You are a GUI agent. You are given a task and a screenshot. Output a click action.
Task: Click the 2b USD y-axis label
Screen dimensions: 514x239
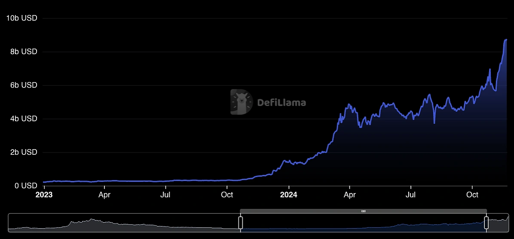pos(23,152)
